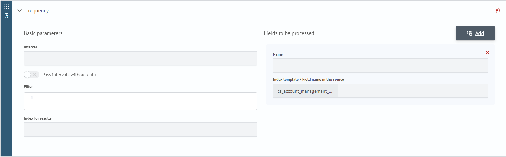
Task: Click the field name in the source box
Action: click(413, 91)
